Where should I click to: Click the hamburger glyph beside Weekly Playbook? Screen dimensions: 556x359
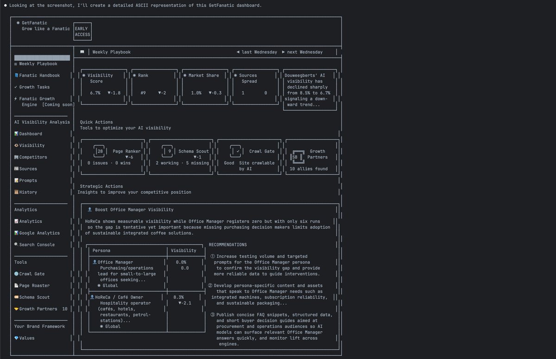[16, 64]
